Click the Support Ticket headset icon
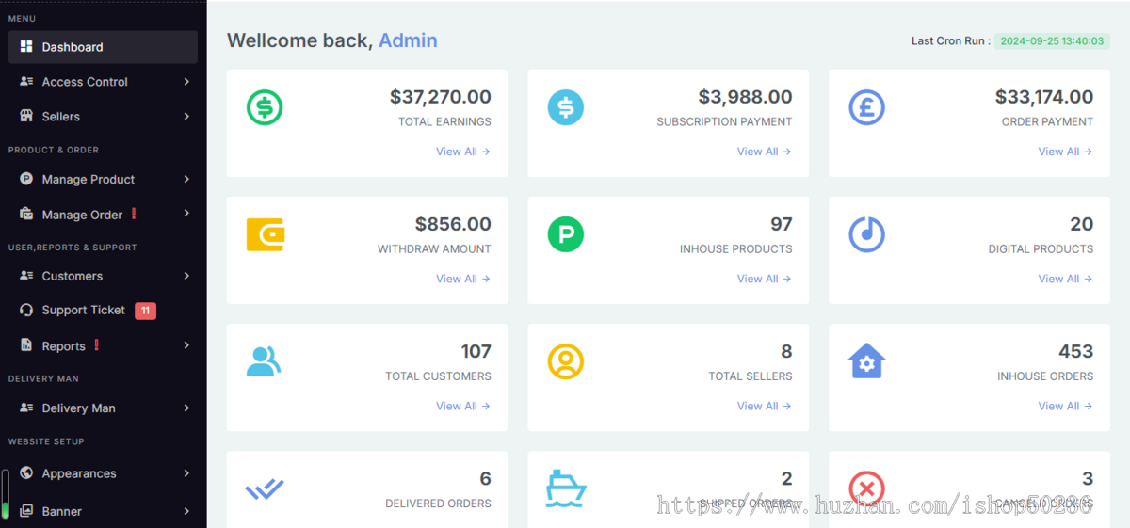Screen dimensions: 1130x528 point(26,310)
